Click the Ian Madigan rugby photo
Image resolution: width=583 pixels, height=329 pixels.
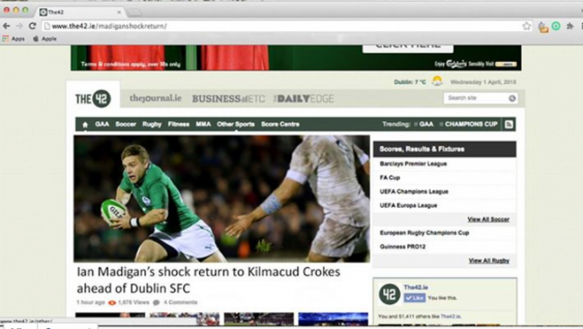point(222,199)
